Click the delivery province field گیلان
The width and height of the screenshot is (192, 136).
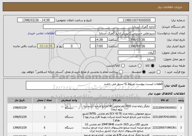pyautogui.click(x=137, y=53)
